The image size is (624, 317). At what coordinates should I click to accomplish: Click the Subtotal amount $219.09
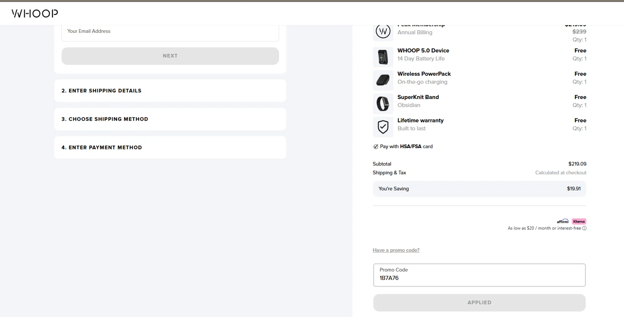pos(577,164)
